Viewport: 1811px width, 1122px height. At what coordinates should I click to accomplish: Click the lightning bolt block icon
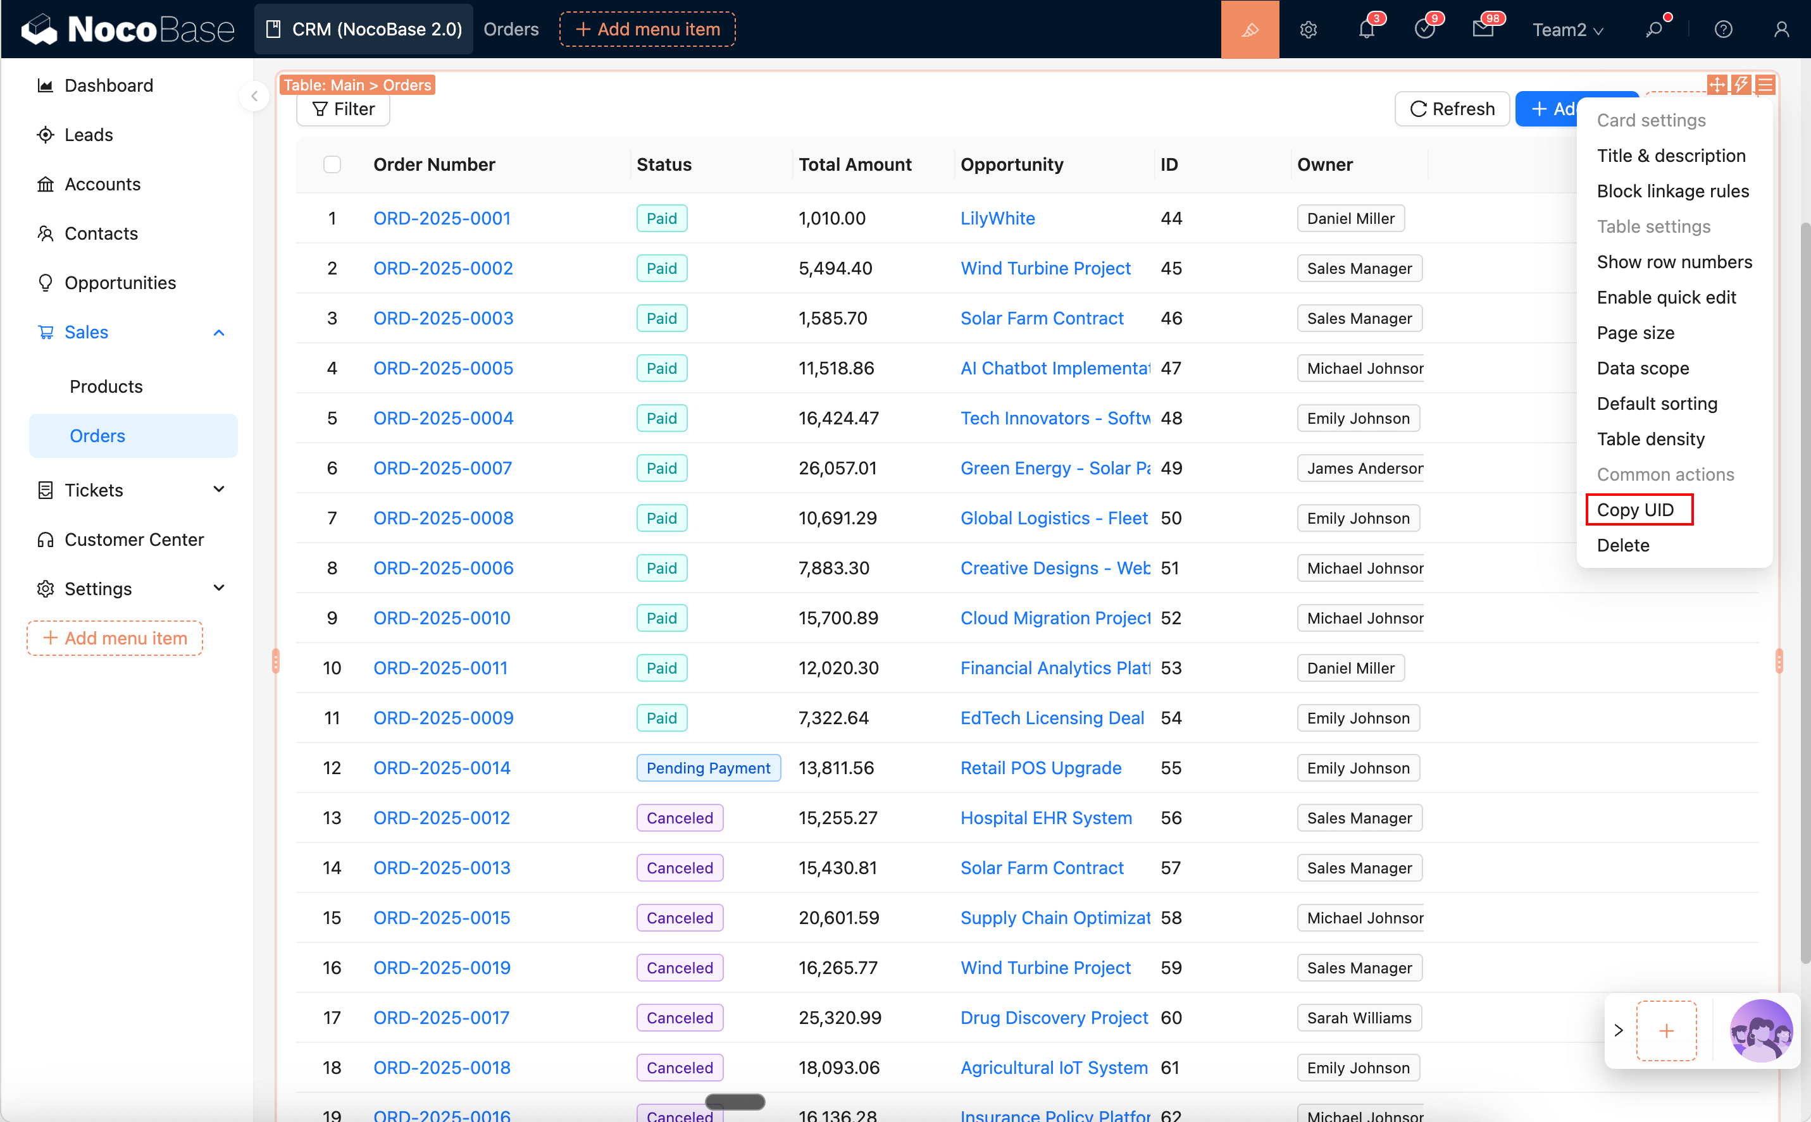pyautogui.click(x=1741, y=85)
